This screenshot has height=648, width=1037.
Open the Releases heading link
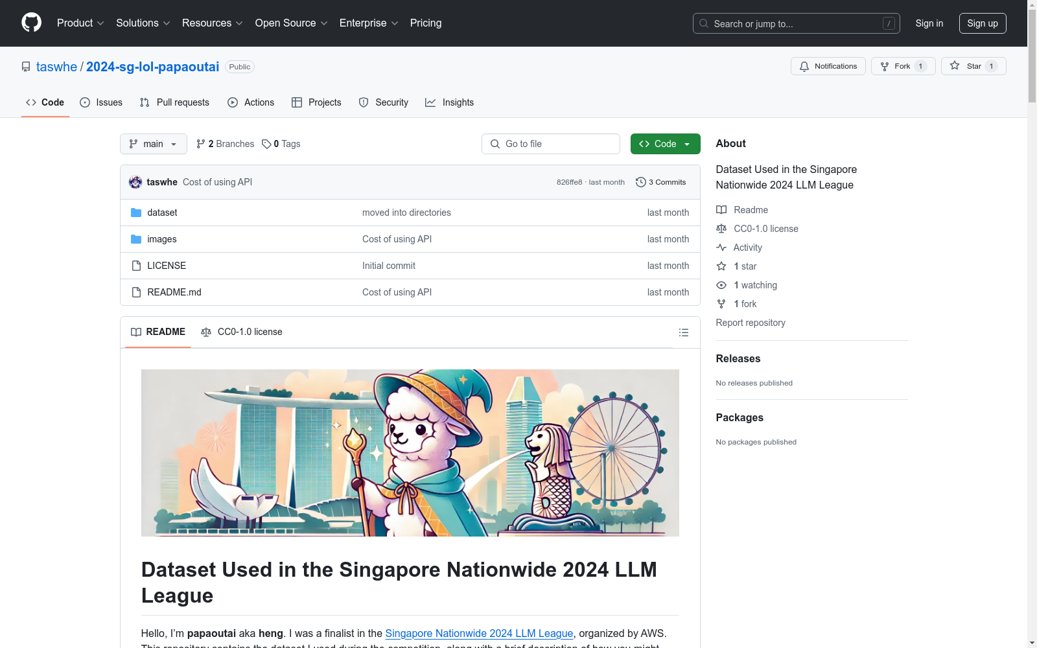tap(738, 358)
